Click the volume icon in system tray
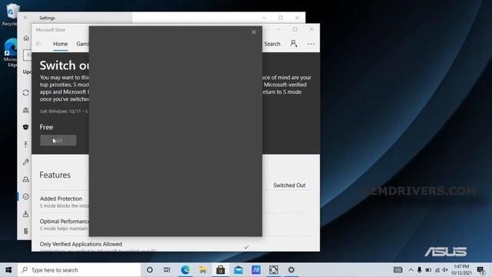 [x=445, y=270]
